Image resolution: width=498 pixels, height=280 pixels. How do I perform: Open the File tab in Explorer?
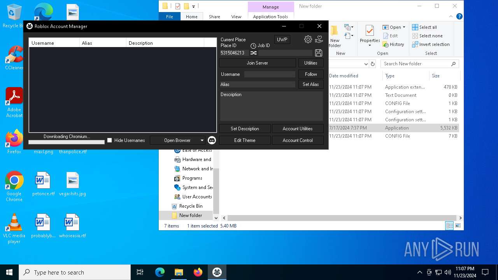click(170, 17)
